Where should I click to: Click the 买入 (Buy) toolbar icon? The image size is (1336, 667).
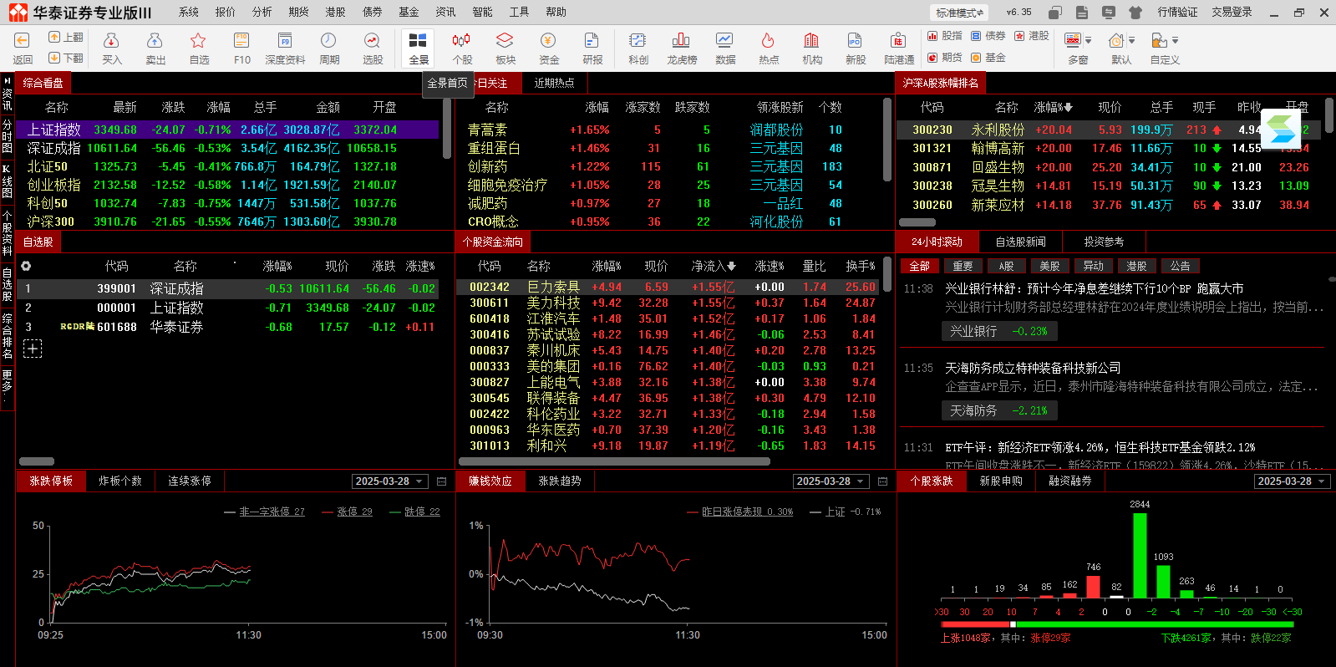[x=111, y=42]
